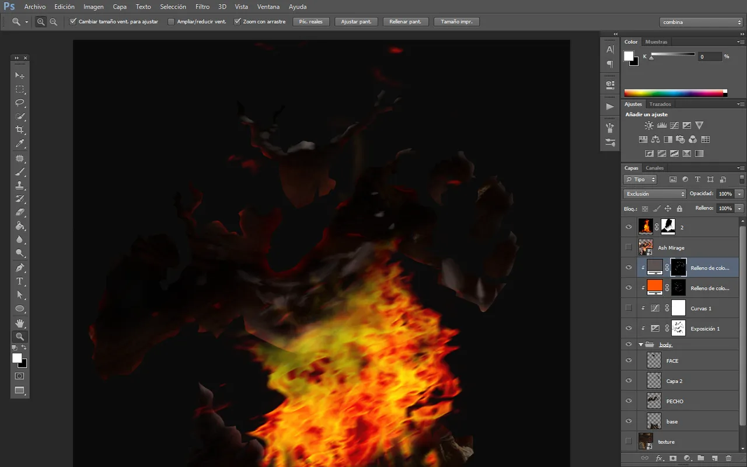Add a Channel Mixer adjustment

693,140
